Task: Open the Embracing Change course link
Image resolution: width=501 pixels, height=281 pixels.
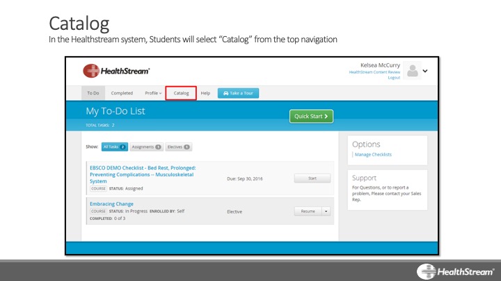Action: [111, 204]
